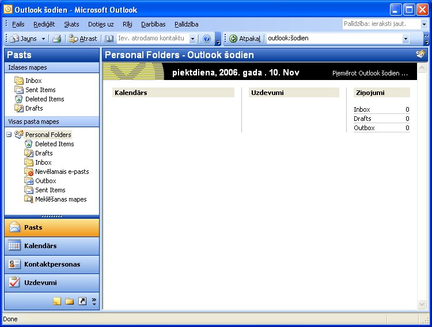
Task: Click Izlases mapes section header
Action: (x=52, y=67)
